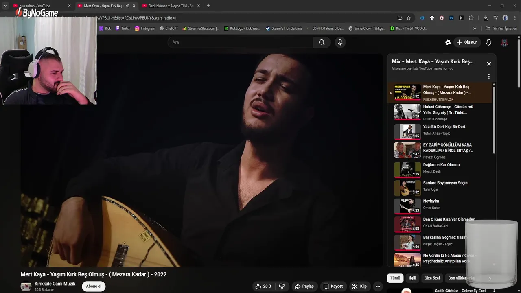Open the ChatGPT bookmark
Viewport: 521px width, 293px height.
(x=169, y=28)
